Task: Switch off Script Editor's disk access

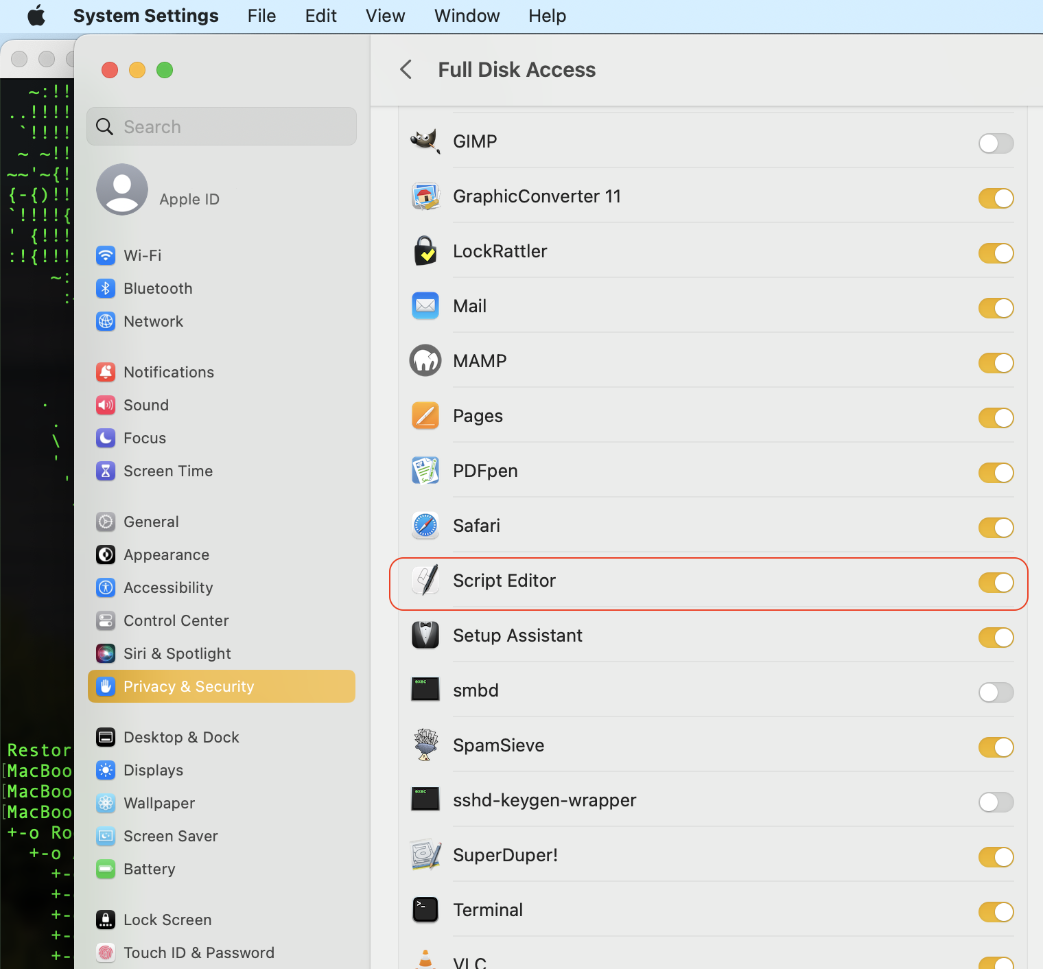Action: pyautogui.click(x=996, y=583)
